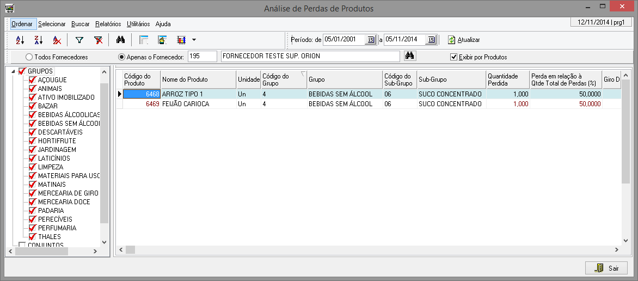The image size is (638, 281).
Task: Open calendar picker for start date 05/01/2001
Action: (371, 39)
